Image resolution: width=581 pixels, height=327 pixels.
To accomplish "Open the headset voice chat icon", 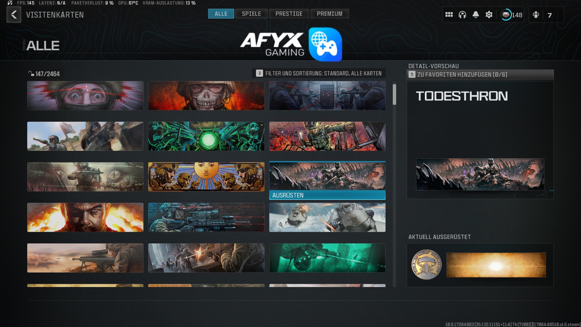I will (462, 15).
